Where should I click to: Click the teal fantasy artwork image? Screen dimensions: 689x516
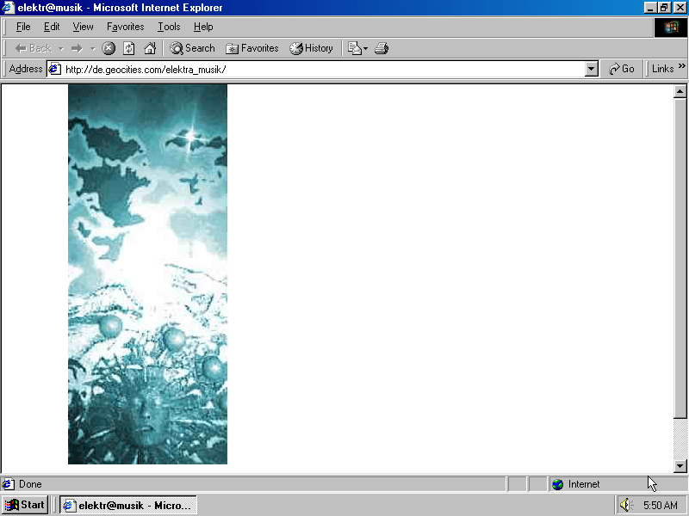coord(147,273)
